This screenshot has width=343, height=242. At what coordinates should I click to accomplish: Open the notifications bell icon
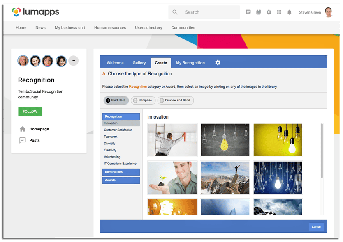pyautogui.click(x=289, y=12)
